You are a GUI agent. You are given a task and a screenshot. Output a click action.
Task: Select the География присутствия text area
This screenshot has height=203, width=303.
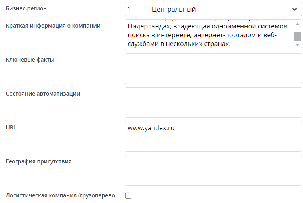[x=213, y=170]
